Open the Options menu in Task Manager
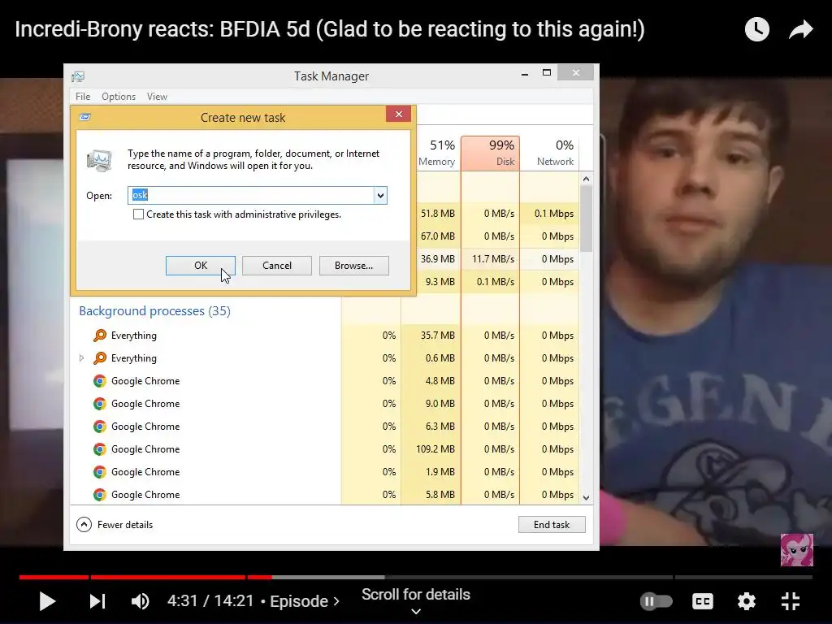The height and width of the screenshot is (624, 832). (119, 97)
